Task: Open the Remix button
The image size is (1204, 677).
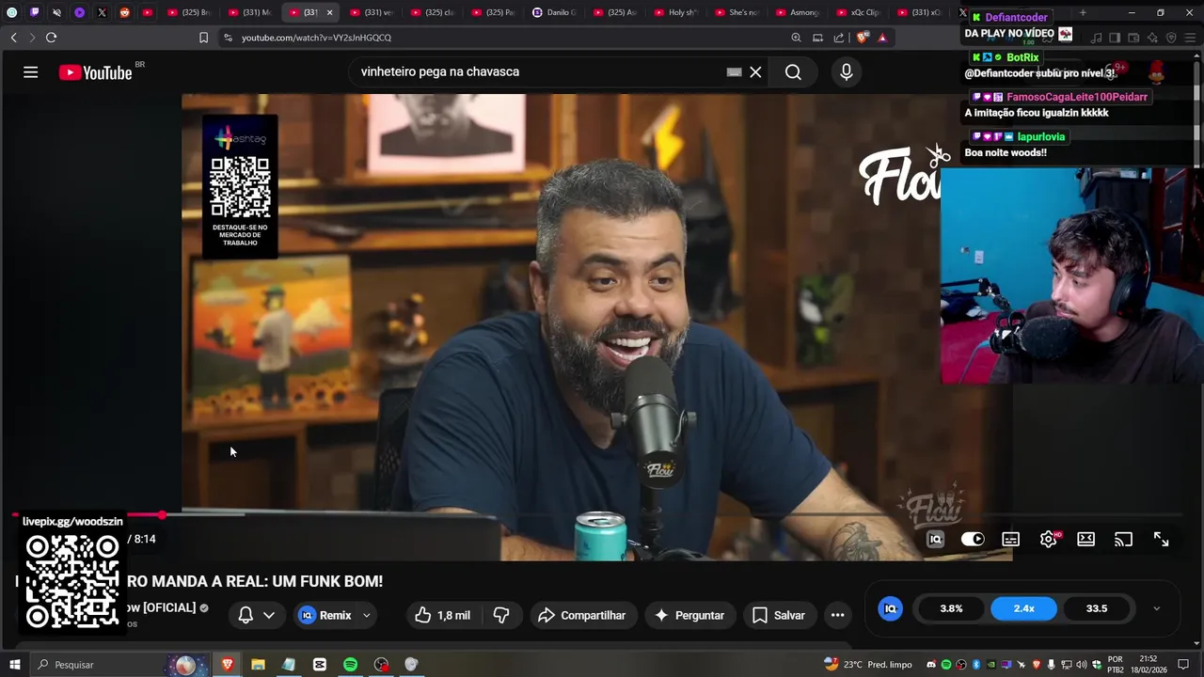Action: 325,615
